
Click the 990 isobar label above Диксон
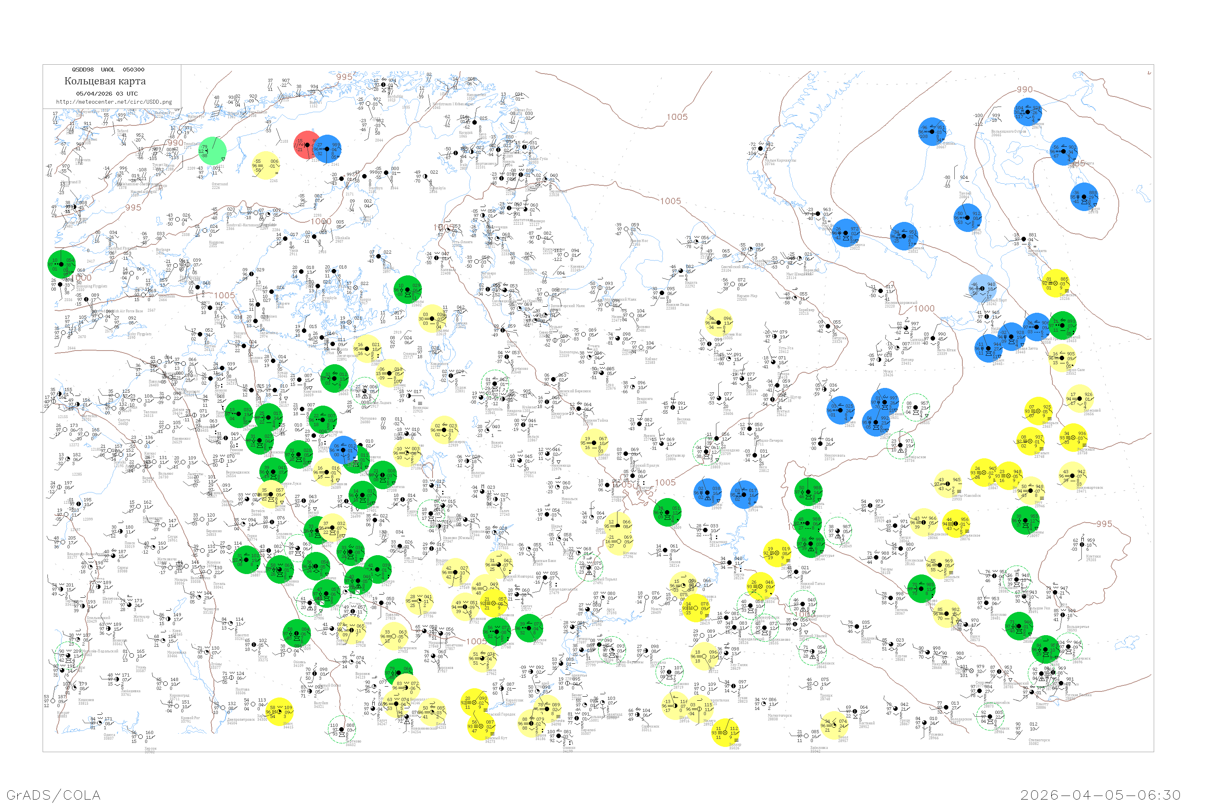click(x=1024, y=89)
